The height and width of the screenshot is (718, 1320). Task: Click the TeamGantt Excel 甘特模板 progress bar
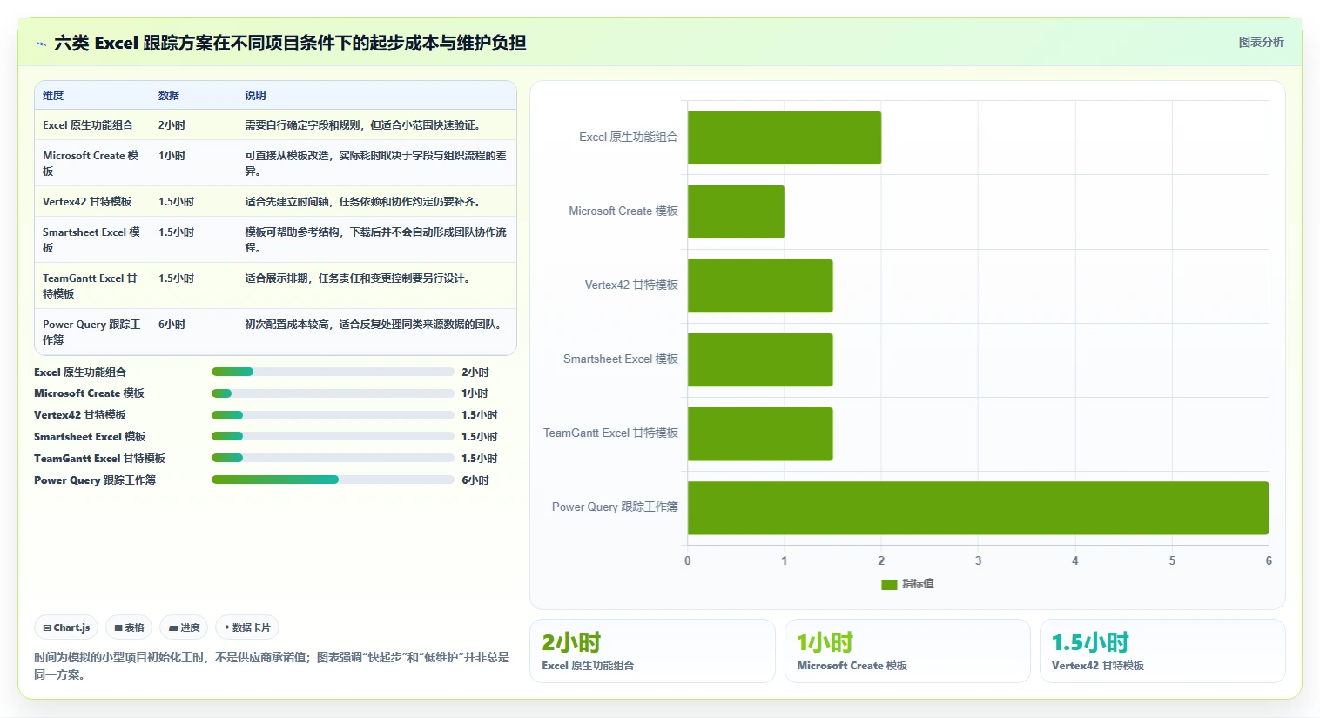click(333, 459)
